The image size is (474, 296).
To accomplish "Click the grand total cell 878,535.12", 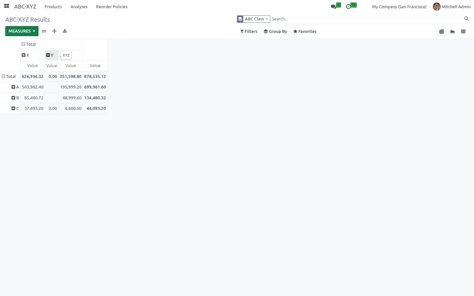I will (x=95, y=77).
